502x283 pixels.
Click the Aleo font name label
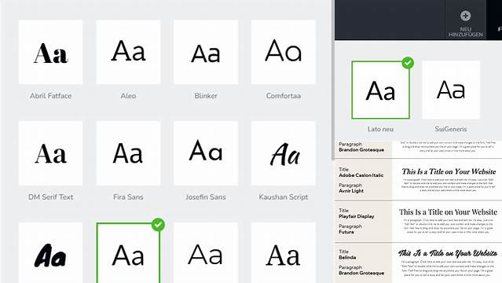[x=128, y=96]
